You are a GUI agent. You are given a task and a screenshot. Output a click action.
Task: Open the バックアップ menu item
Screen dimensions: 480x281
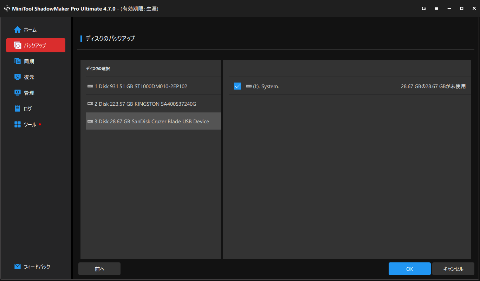pyautogui.click(x=36, y=45)
